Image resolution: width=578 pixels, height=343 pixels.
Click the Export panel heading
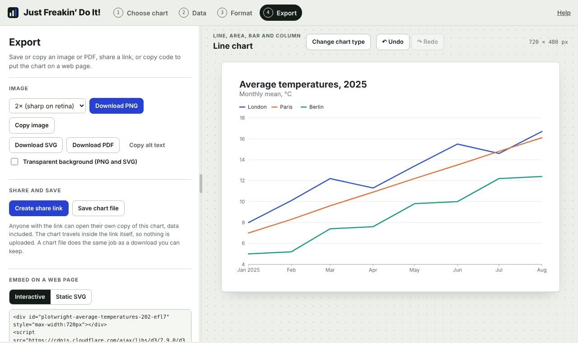click(25, 42)
